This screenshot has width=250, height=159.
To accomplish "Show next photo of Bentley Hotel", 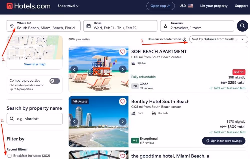I will (122, 122).
